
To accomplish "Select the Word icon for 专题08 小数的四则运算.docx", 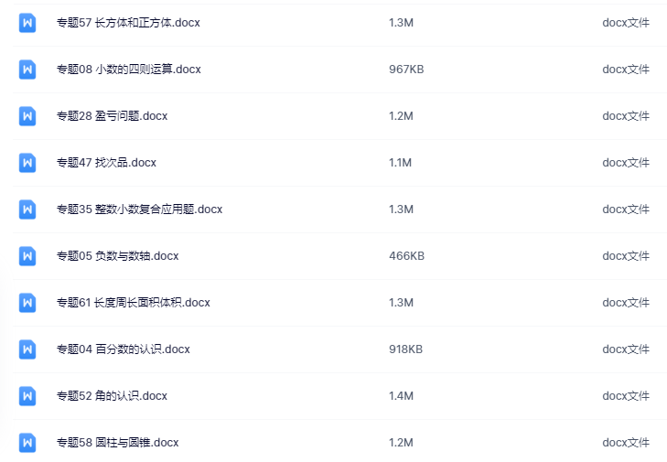I will coord(27,70).
